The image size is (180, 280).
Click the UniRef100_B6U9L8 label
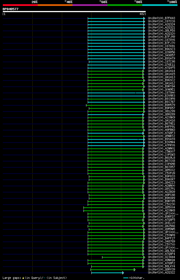point(161,158)
